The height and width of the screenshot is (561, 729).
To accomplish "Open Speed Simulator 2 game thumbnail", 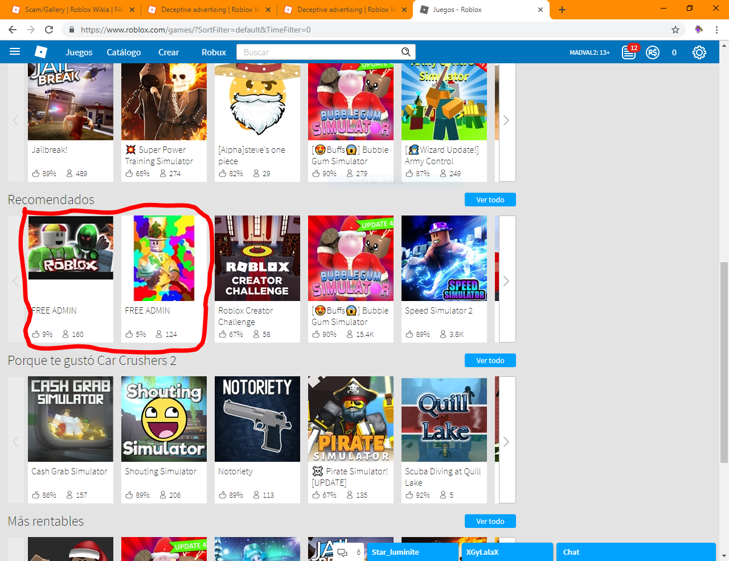I will (x=444, y=258).
